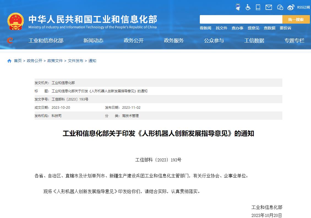The height and width of the screenshot is (218, 311).
Task: Open 政务公开 navigation menu
Action: (133, 41)
